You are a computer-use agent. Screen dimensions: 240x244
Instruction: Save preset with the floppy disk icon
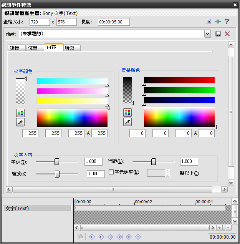click(x=218, y=34)
